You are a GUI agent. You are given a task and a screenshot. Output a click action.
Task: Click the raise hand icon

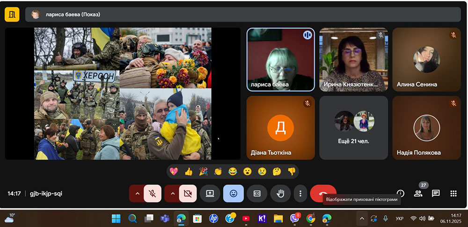[280, 193]
